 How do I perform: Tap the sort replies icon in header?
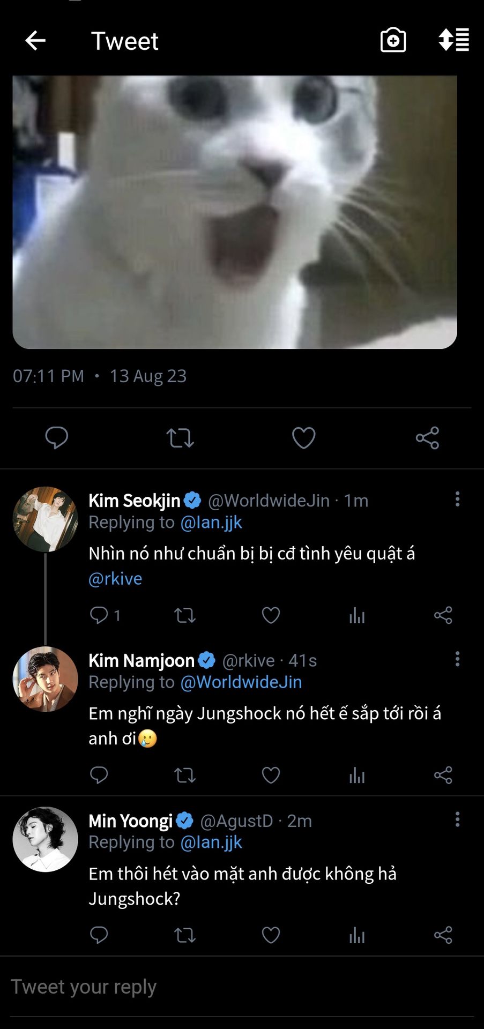click(453, 41)
